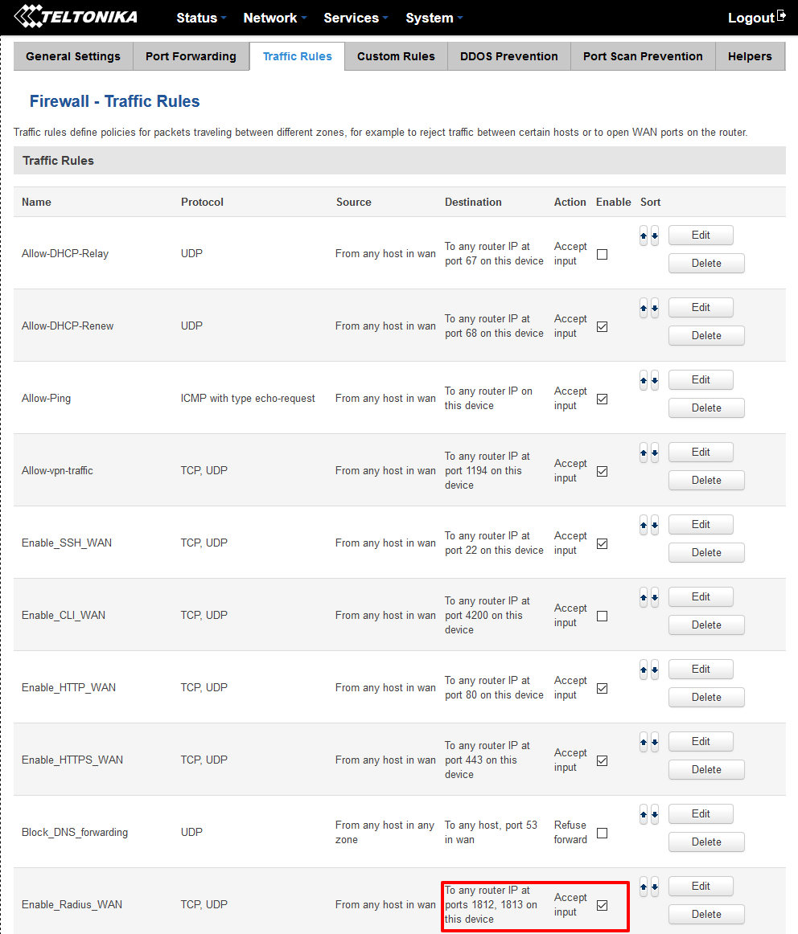The height and width of the screenshot is (934, 798).
Task: Move the Allow-Ping rule down
Action: point(654,379)
